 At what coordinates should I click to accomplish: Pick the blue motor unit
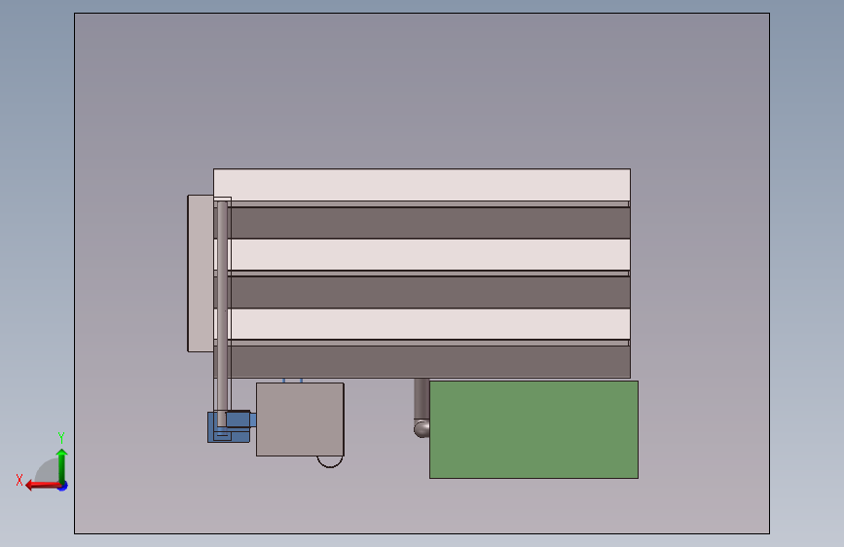pos(230,427)
